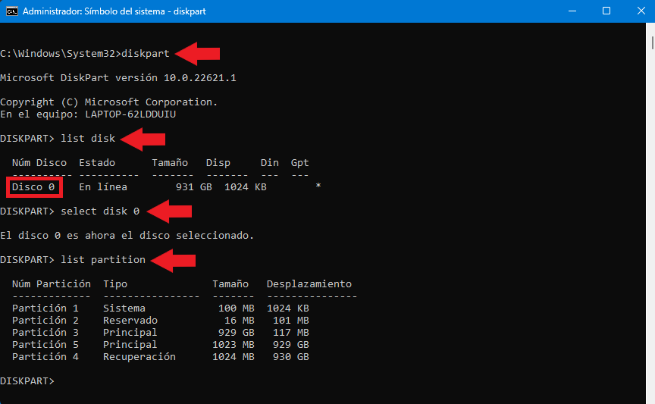Click 'Principal' type of Partición 5
This screenshot has height=404, width=655.
(x=130, y=345)
